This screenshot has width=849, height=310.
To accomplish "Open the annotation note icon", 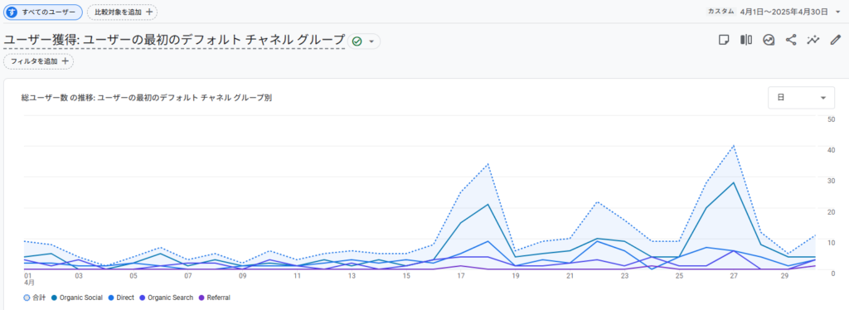I will [x=723, y=40].
